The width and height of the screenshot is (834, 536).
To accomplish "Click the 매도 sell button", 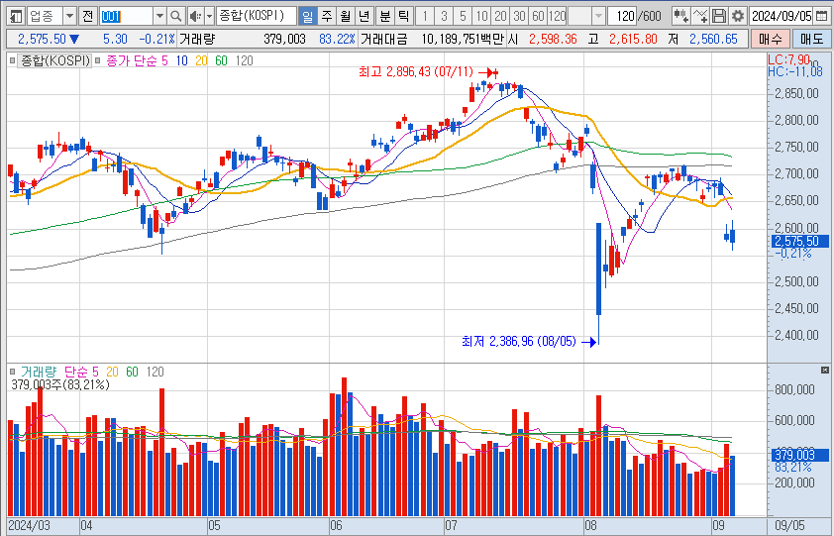I will [x=811, y=39].
